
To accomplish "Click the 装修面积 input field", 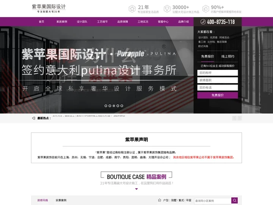I will point(218,80).
